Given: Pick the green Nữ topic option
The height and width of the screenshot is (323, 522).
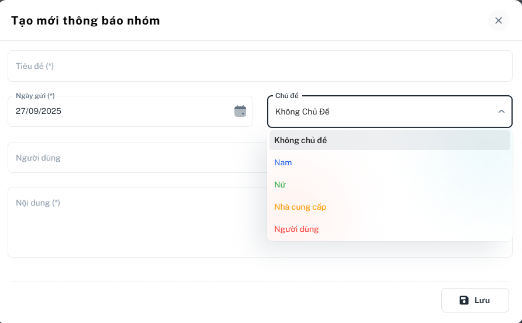Looking at the screenshot, I should tap(280, 185).
